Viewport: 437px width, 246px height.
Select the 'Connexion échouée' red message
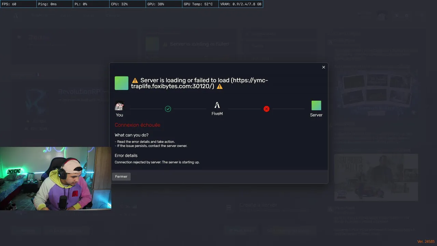[137, 125]
